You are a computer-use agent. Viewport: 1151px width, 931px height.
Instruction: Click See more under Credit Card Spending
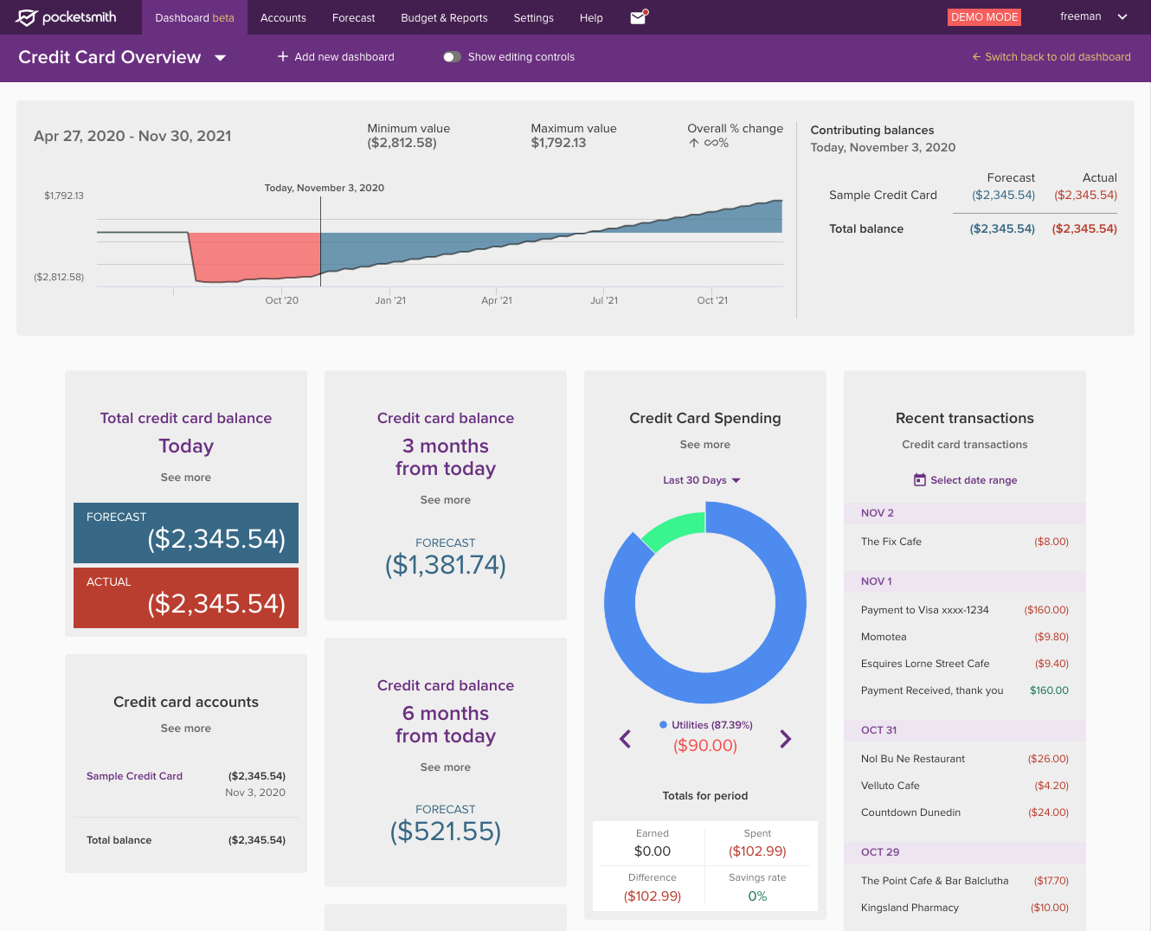704,445
